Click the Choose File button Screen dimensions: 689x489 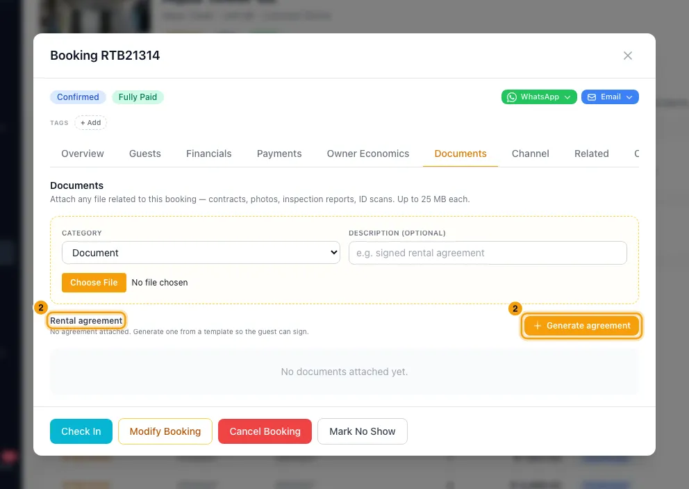[94, 283]
